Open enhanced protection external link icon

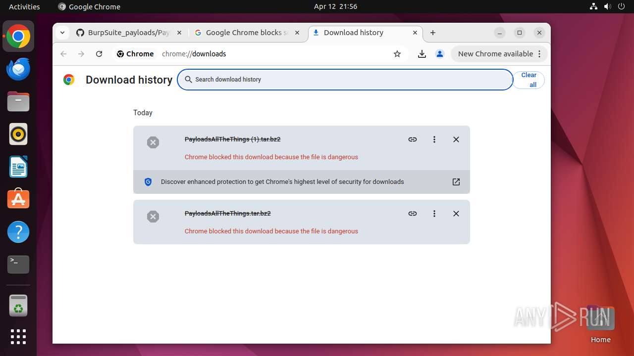[x=456, y=182]
